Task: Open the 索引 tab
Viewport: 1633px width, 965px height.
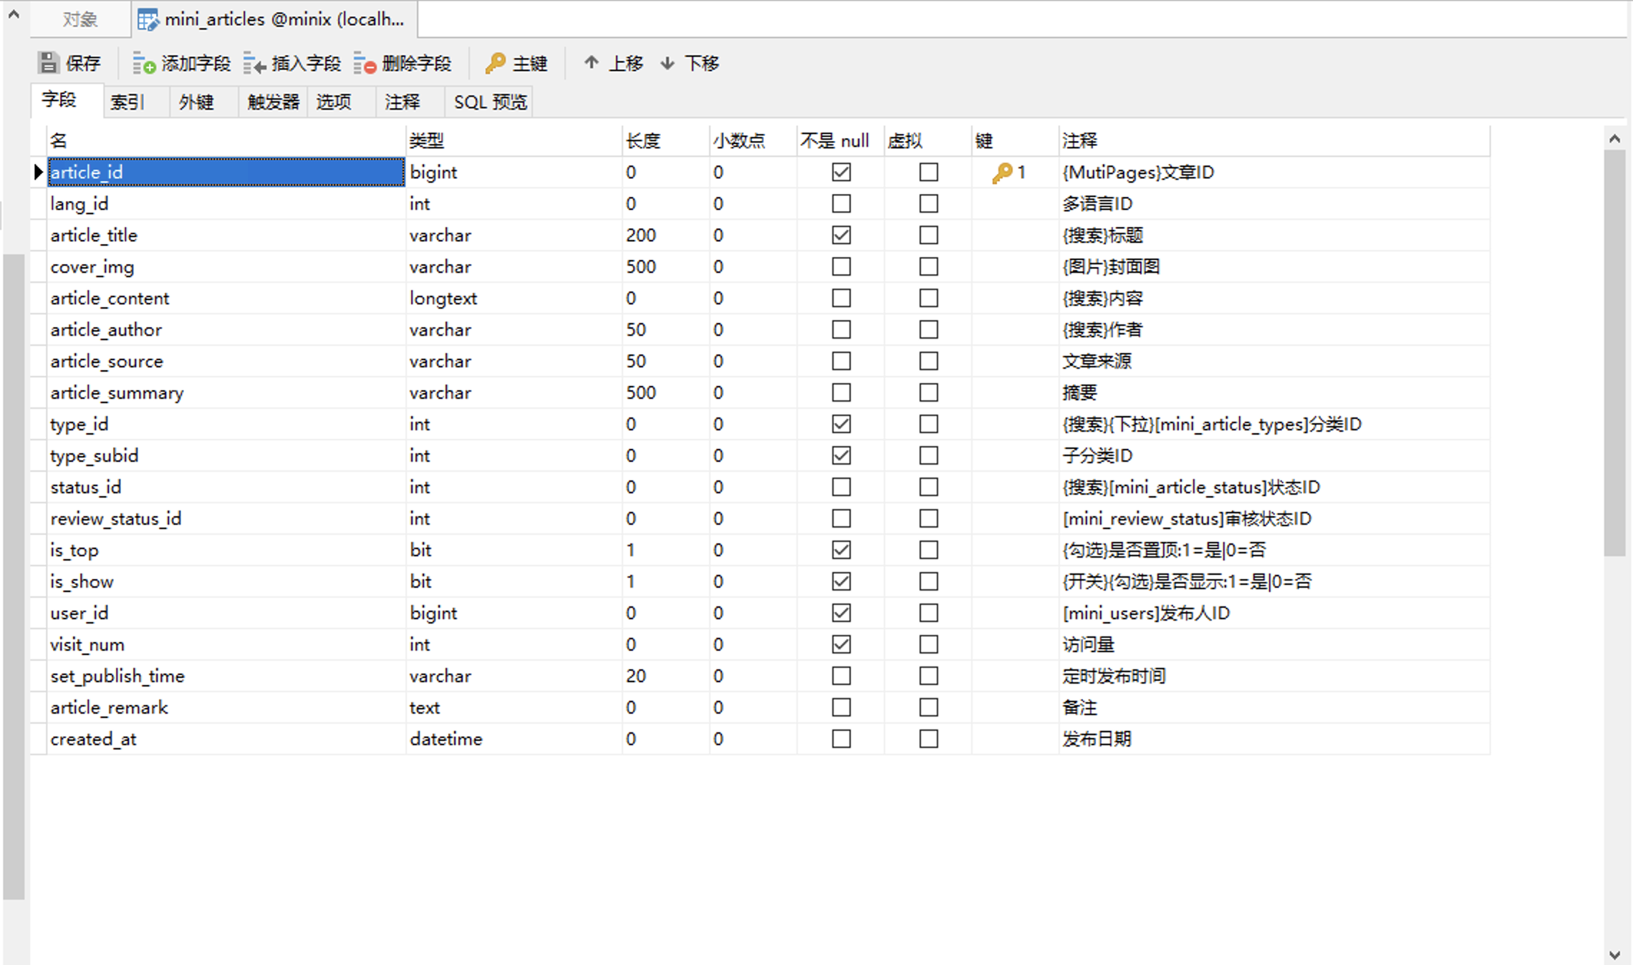Action: pyautogui.click(x=127, y=102)
